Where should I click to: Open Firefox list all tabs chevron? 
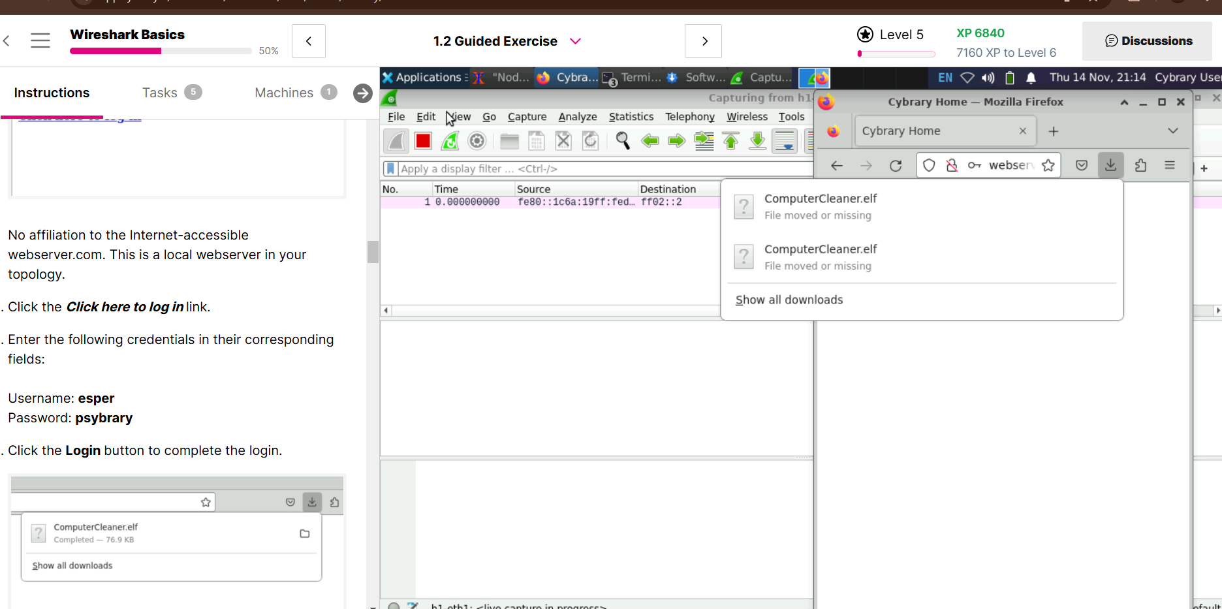tap(1172, 131)
